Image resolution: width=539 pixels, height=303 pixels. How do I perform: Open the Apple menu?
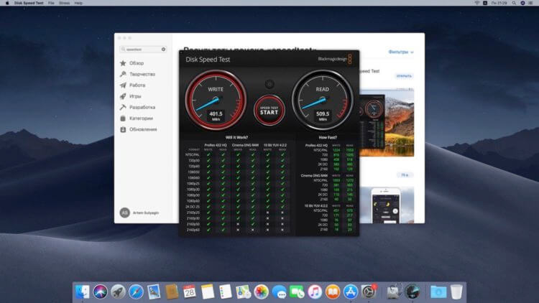[x=7, y=3]
